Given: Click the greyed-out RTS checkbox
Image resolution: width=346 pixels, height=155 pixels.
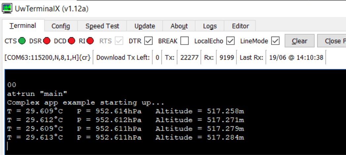Looking at the screenshot, I should coord(119,41).
